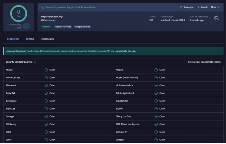
Task: Click the Clean checkmark icon for BitDefender
Action: pos(156,101)
